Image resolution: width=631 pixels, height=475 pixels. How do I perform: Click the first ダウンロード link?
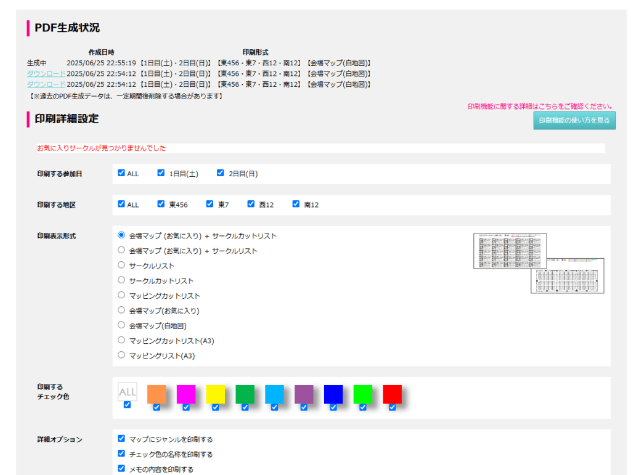(x=46, y=74)
